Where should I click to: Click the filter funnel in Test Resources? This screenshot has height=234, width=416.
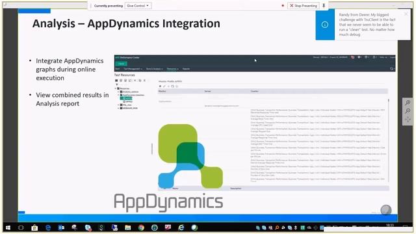click(117, 84)
